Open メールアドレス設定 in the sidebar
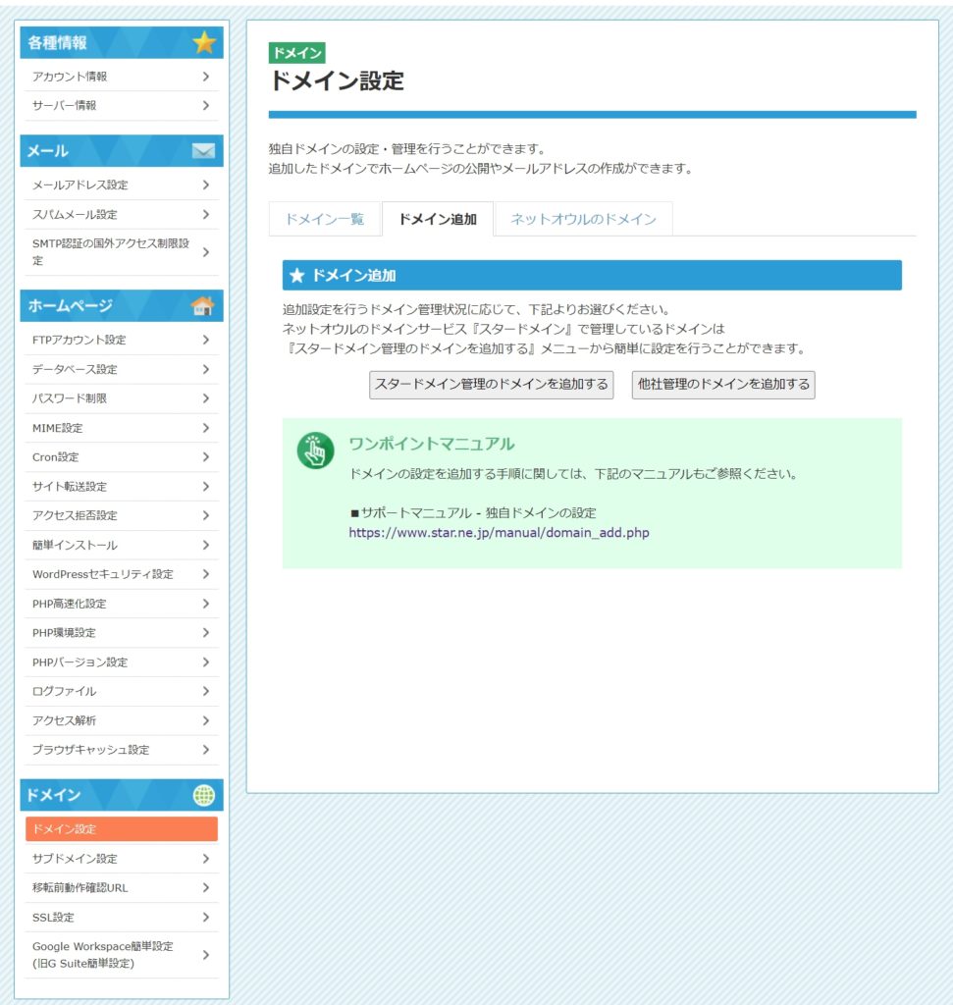The height and width of the screenshot is (1005, 953). tap(80, 185)
